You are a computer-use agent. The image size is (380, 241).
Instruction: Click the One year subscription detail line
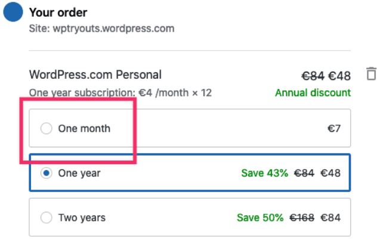click(x=120, y=93)
